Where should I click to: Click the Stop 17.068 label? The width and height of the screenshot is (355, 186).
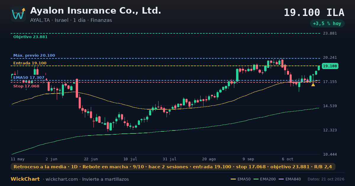pyautogui.click(x=26, y=86)
